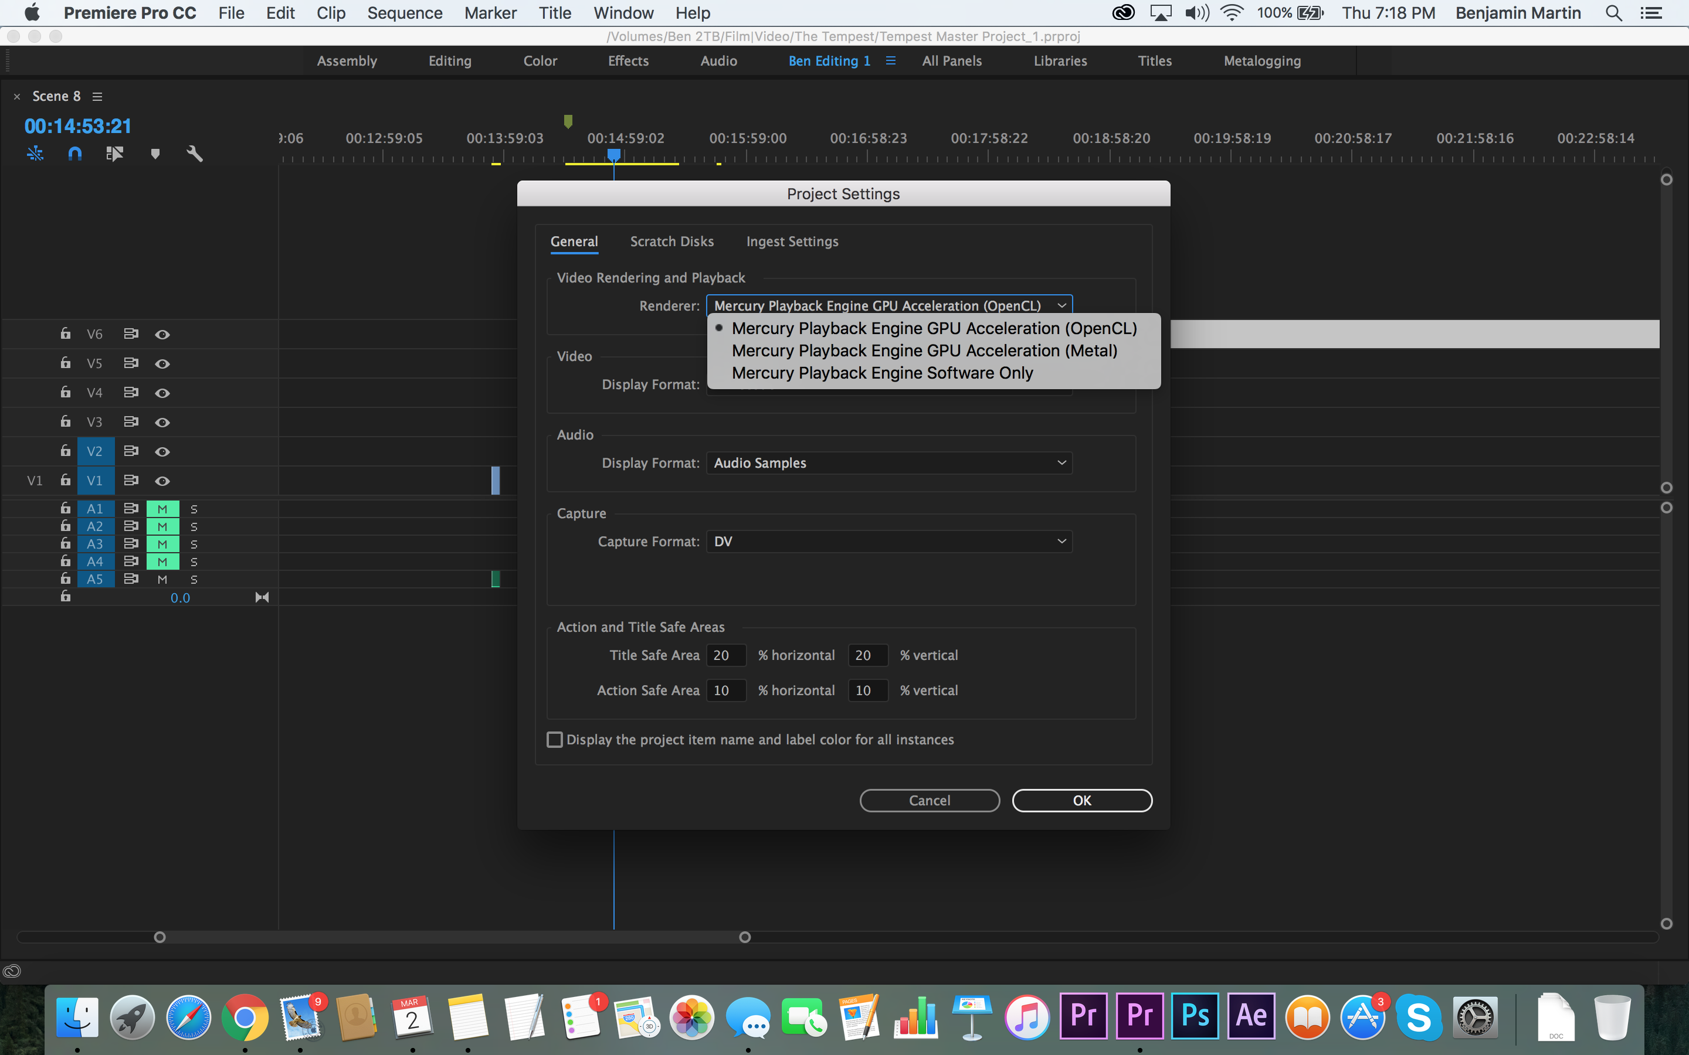Click the playhead position timecode display
The width and height of the screenshot is (1689, 1055).
tap(78, 127)
